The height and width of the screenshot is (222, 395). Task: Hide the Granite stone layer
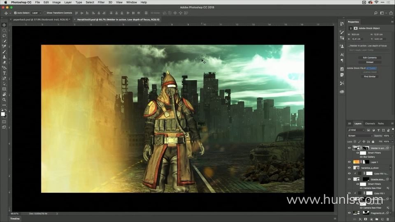349,179
